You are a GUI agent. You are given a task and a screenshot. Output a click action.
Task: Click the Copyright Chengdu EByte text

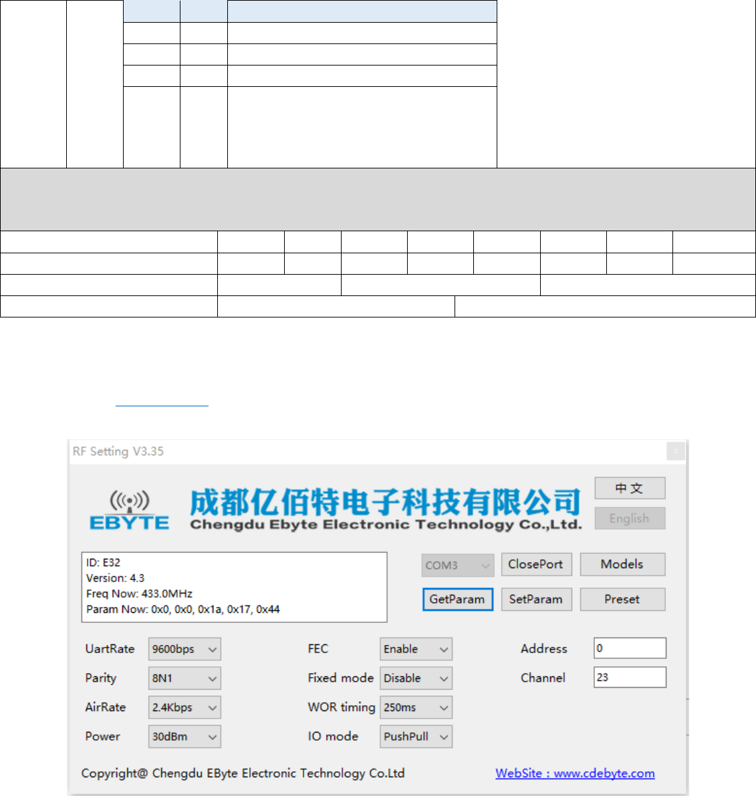(243, 773)
